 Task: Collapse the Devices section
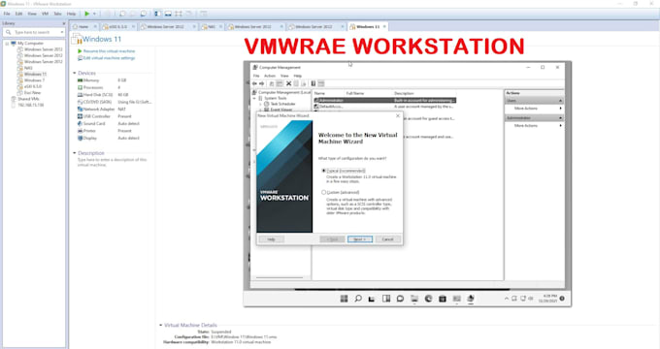(x=75, y=73)
